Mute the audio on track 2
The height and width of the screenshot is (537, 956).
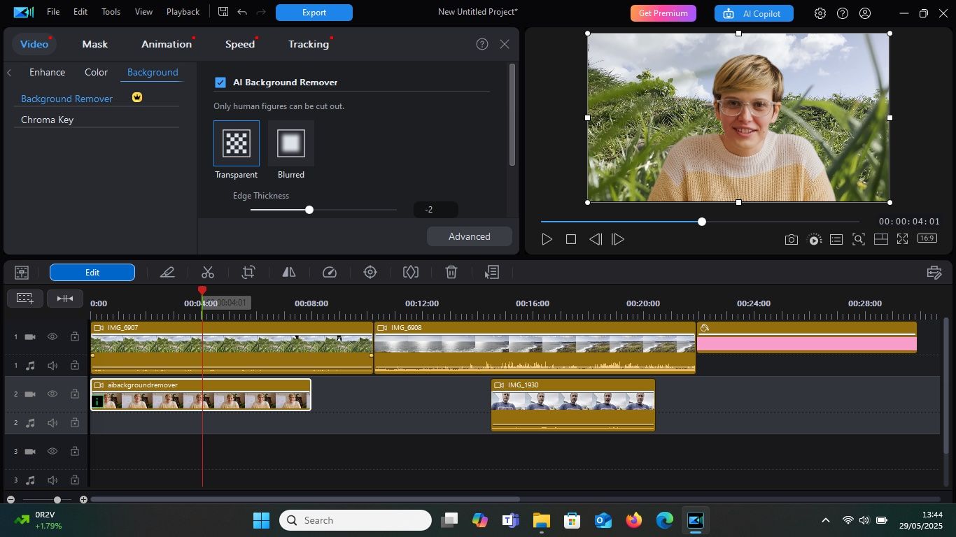pyautogui.click(x=52, y=422)
